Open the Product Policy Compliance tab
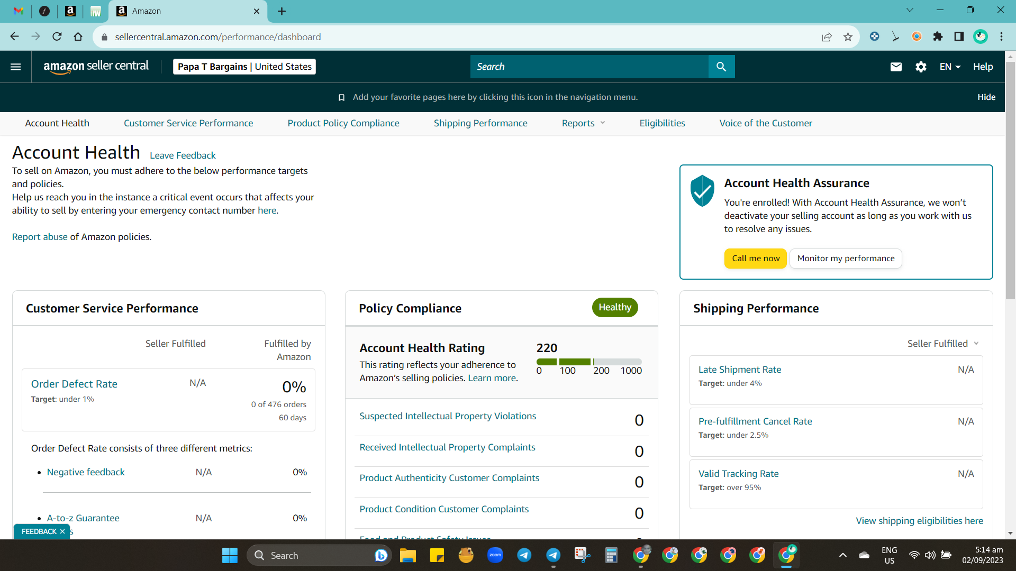This screenshot has width=1016, height=571. tap(343, 123)
